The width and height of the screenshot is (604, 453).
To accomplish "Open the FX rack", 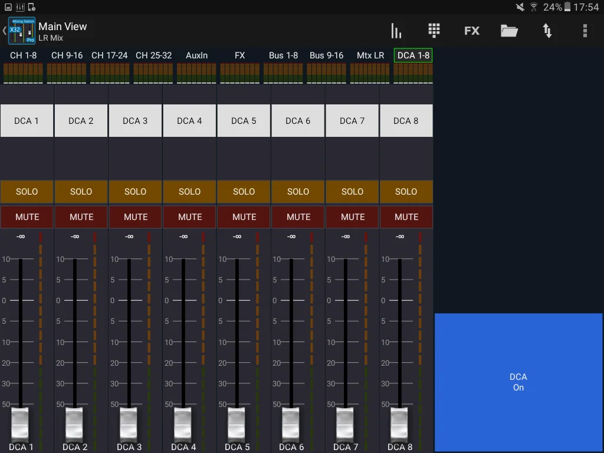I will [471, 30].
